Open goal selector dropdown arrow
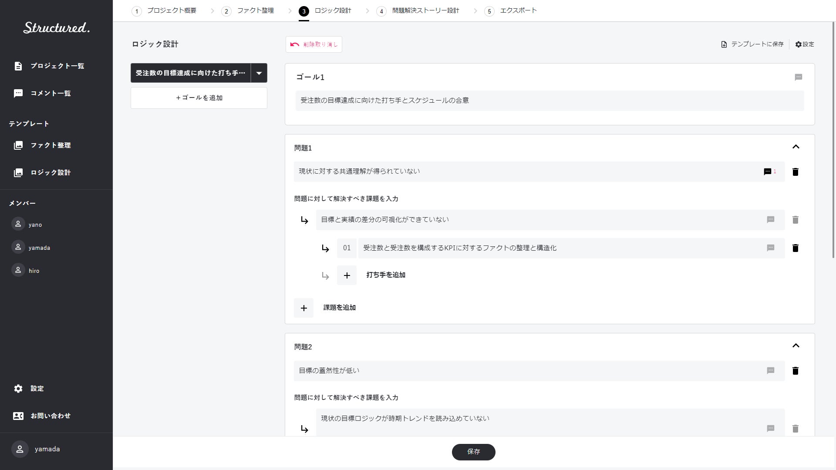Image resolution: width=836 pixels, height=470 pixels. pyautogui.click(x=259, y=73)
